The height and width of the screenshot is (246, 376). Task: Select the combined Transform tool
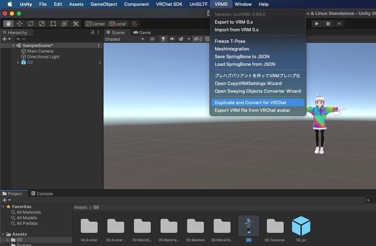(x=64, y=24)
